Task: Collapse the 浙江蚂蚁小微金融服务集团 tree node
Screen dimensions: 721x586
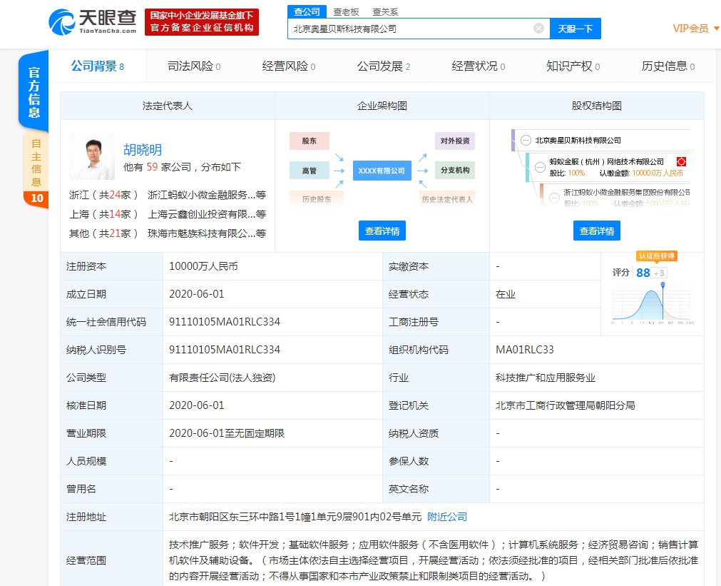Action: coord(555,198)
